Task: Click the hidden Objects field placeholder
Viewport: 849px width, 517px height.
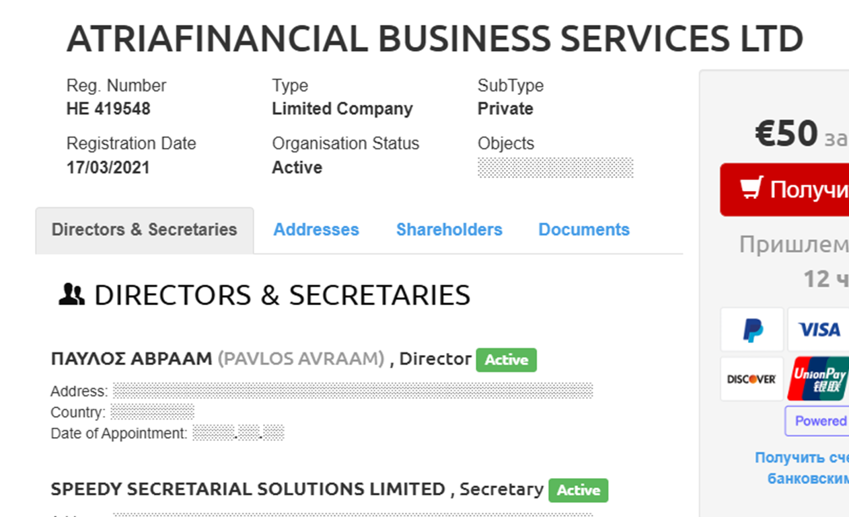Action: (x=555, y=167)
